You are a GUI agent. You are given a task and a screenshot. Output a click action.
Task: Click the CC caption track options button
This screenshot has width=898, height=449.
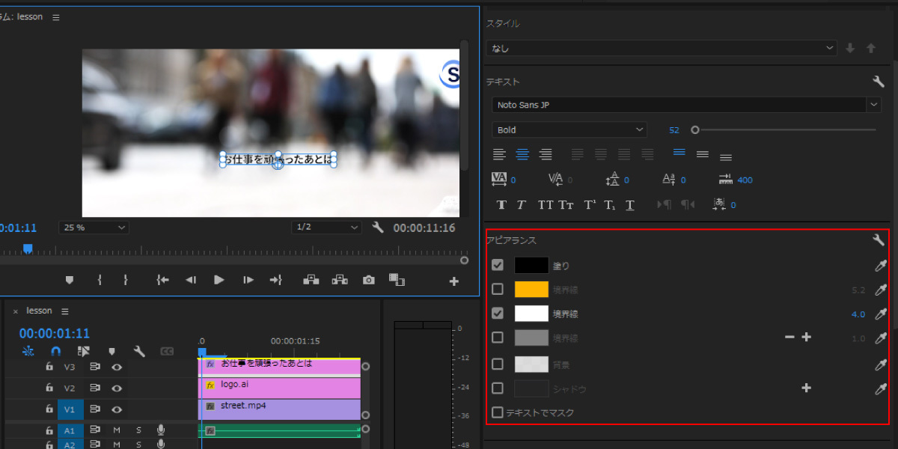pyautogui.click(x=167, y=351)
